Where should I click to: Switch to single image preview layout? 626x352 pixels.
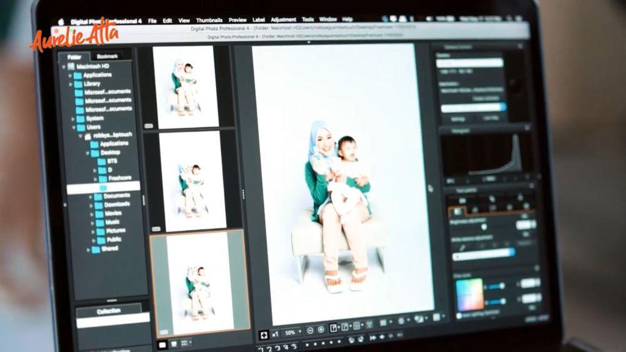pos(334,328)
